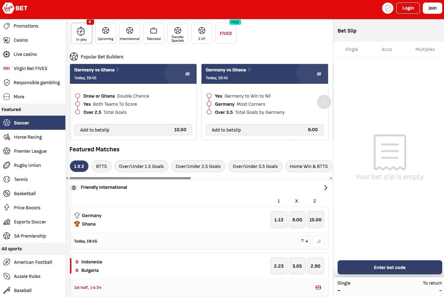Viewport: 444px width, 297px height.
Task: Click the Login button
Action: 408,8
